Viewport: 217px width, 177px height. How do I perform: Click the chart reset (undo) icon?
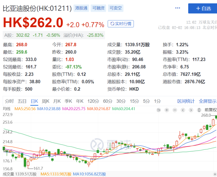click(158, 110)
